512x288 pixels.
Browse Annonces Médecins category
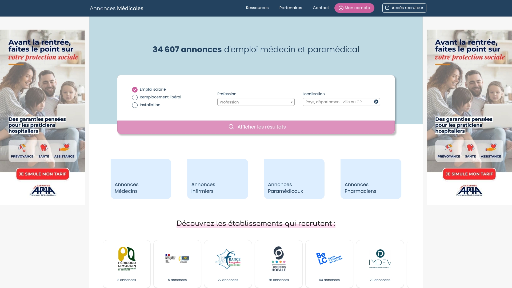pyautogui.click(x=141, y=179)
